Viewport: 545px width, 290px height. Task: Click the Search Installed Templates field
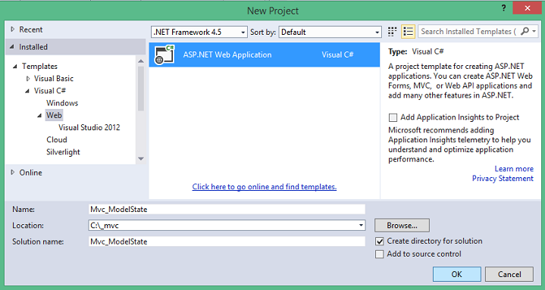pyautogui.click(x=469, y=32)
